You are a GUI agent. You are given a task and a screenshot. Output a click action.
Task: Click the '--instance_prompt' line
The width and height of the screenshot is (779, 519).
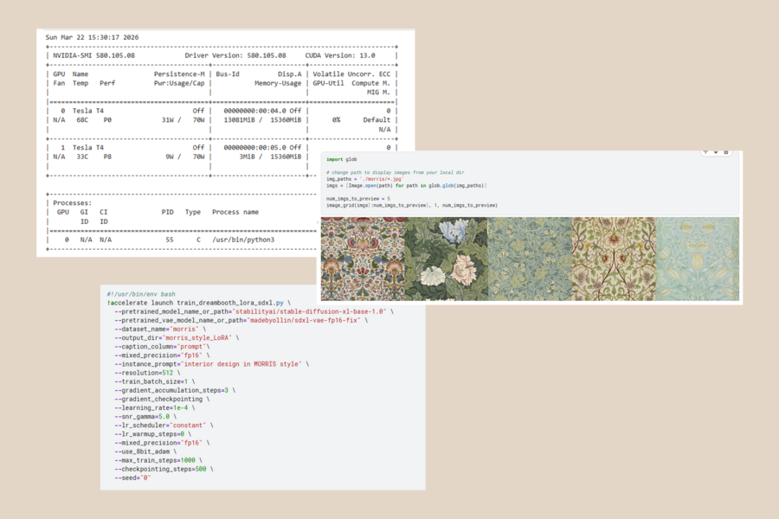coord(212,364)
